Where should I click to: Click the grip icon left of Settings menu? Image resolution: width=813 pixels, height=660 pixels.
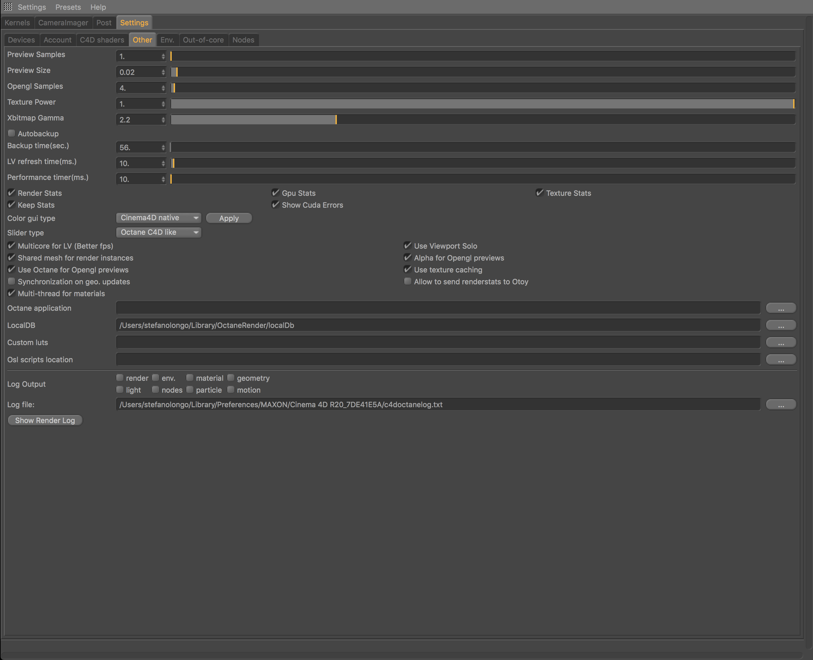[8, 7]
